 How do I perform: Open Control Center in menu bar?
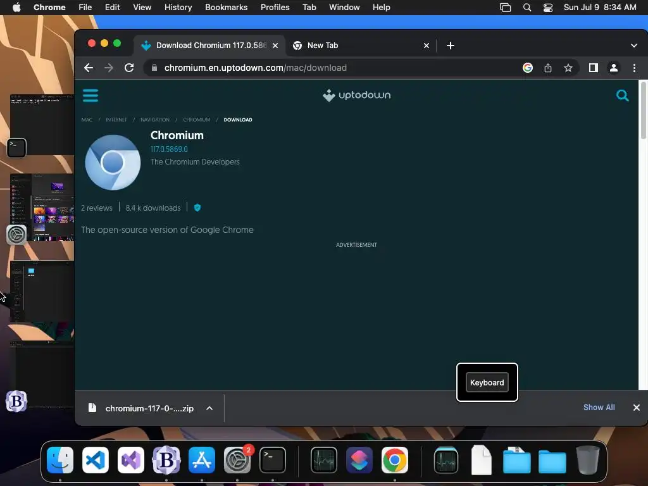pyautogui.click(x=548, y=8)
